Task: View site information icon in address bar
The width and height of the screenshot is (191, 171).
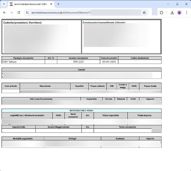Action: 27,13
